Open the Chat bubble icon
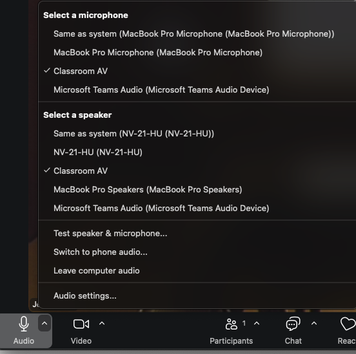This screenshot has width=356, height=354. [x=293, y=324]
